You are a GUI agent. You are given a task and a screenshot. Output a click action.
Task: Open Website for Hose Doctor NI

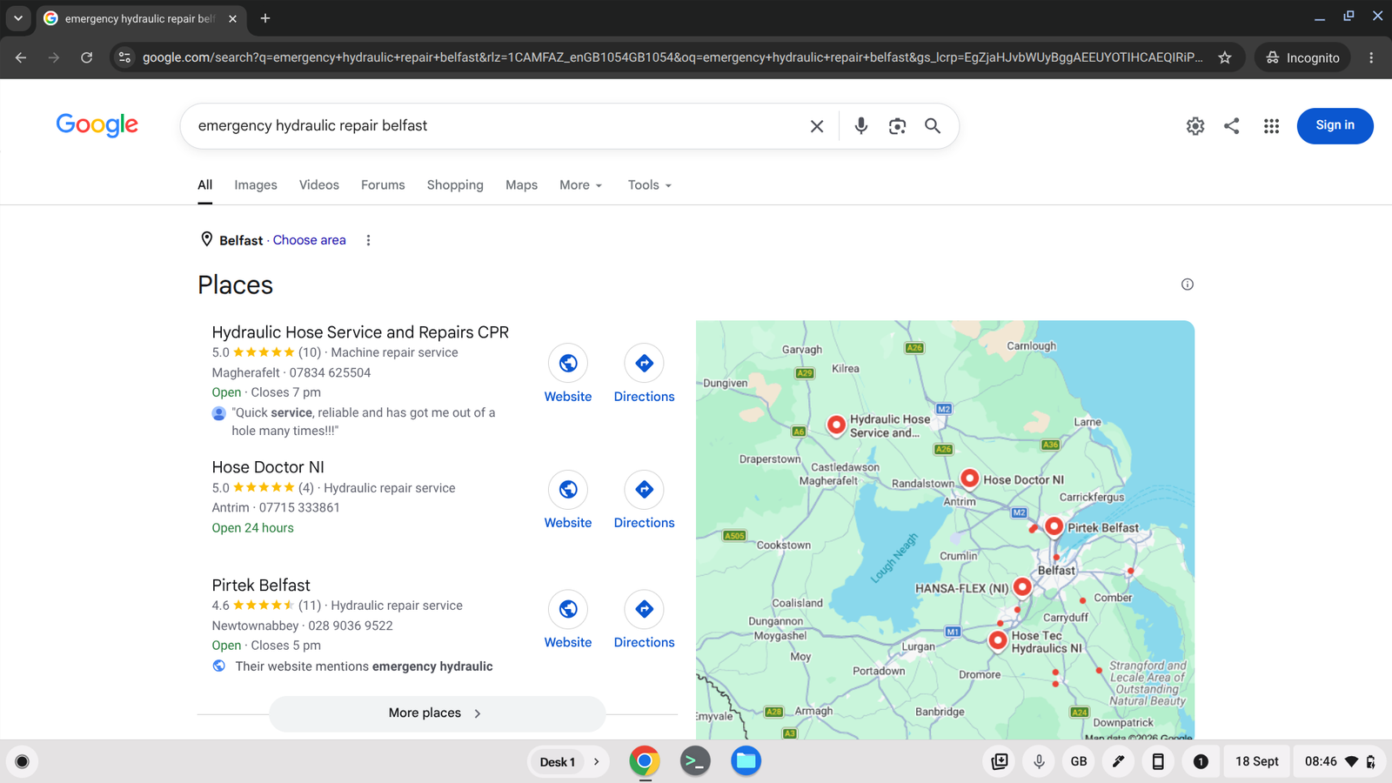tap(568, 500)
